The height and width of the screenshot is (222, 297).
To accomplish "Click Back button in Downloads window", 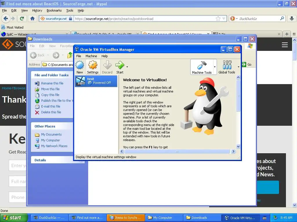I will [x=37, y=55].
